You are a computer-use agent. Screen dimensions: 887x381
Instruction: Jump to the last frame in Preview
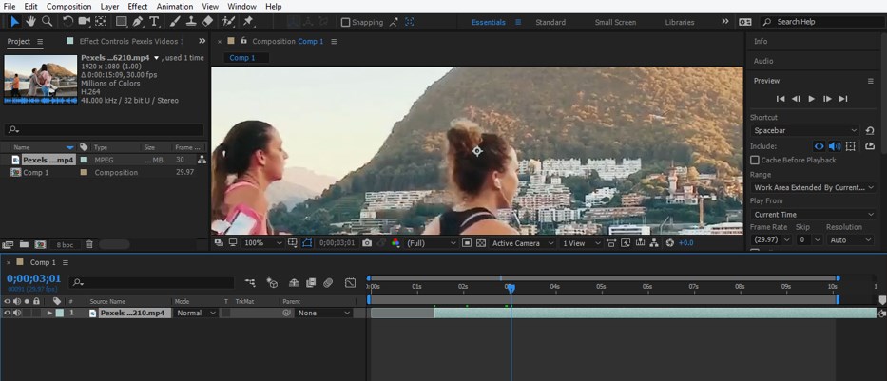pos(843,99)
